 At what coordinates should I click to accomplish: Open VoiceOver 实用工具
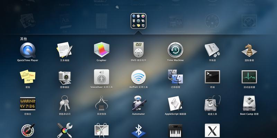tap(101, 77)
